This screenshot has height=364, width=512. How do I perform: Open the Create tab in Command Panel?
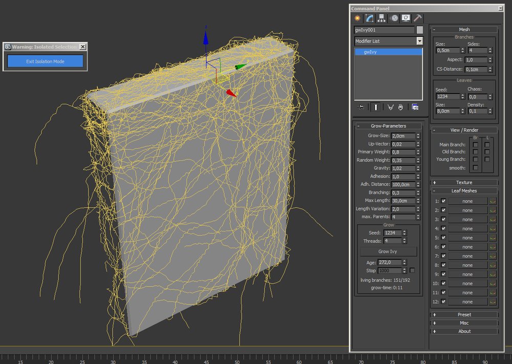coord(357,18)
